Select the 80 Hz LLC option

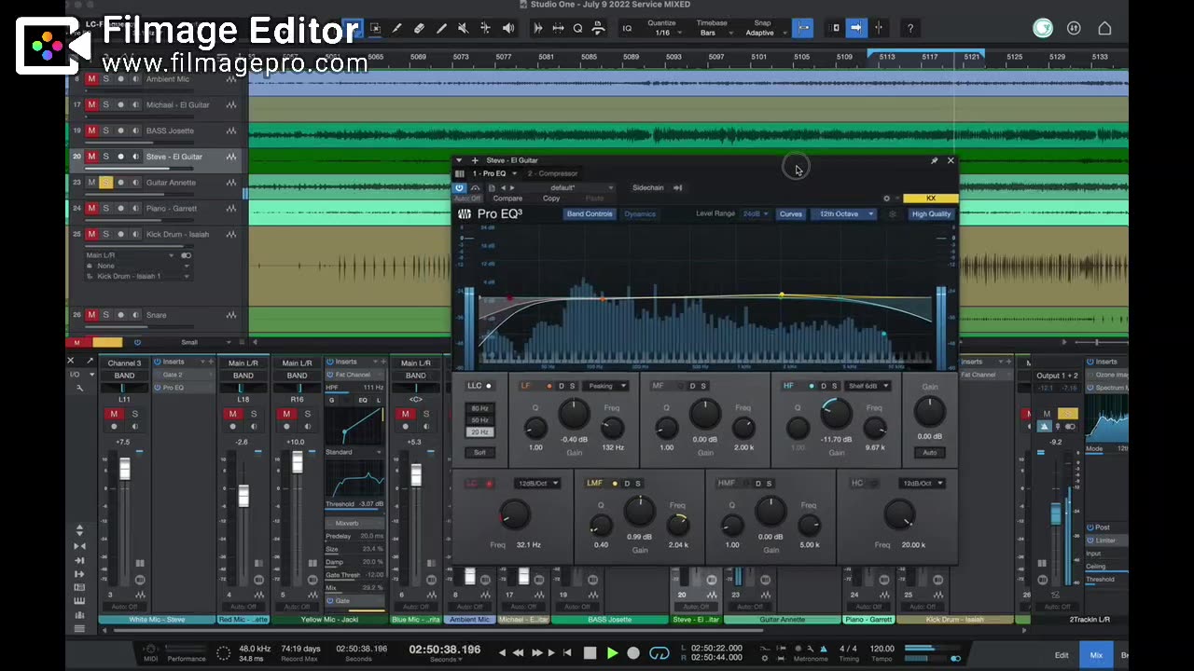click(x=479, y=408)
